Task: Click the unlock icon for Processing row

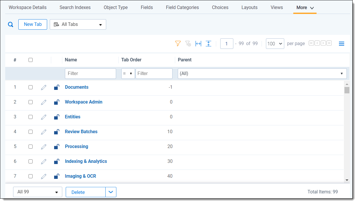Action: 57,147
